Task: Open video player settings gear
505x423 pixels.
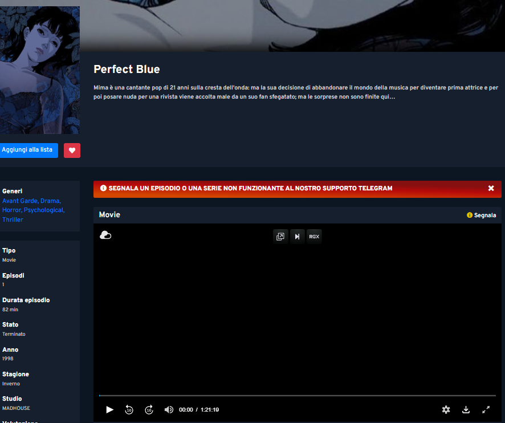Action: [446, 409]
